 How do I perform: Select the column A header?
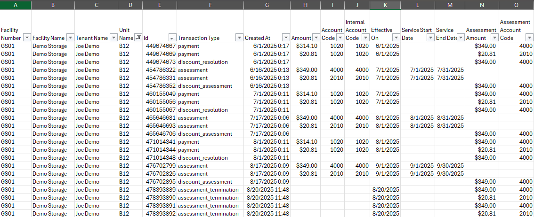point(16,5)
